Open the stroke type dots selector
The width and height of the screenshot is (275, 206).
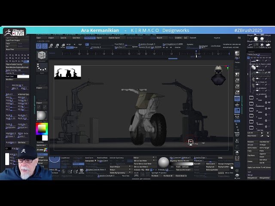pos(42,67)
